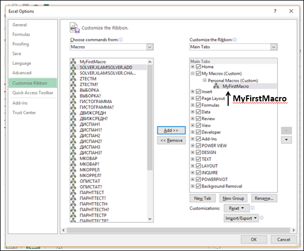The width and height of the screenshot is (304, 251).
Task: Click the Add >> button
Action: click(x=171, y=130)
